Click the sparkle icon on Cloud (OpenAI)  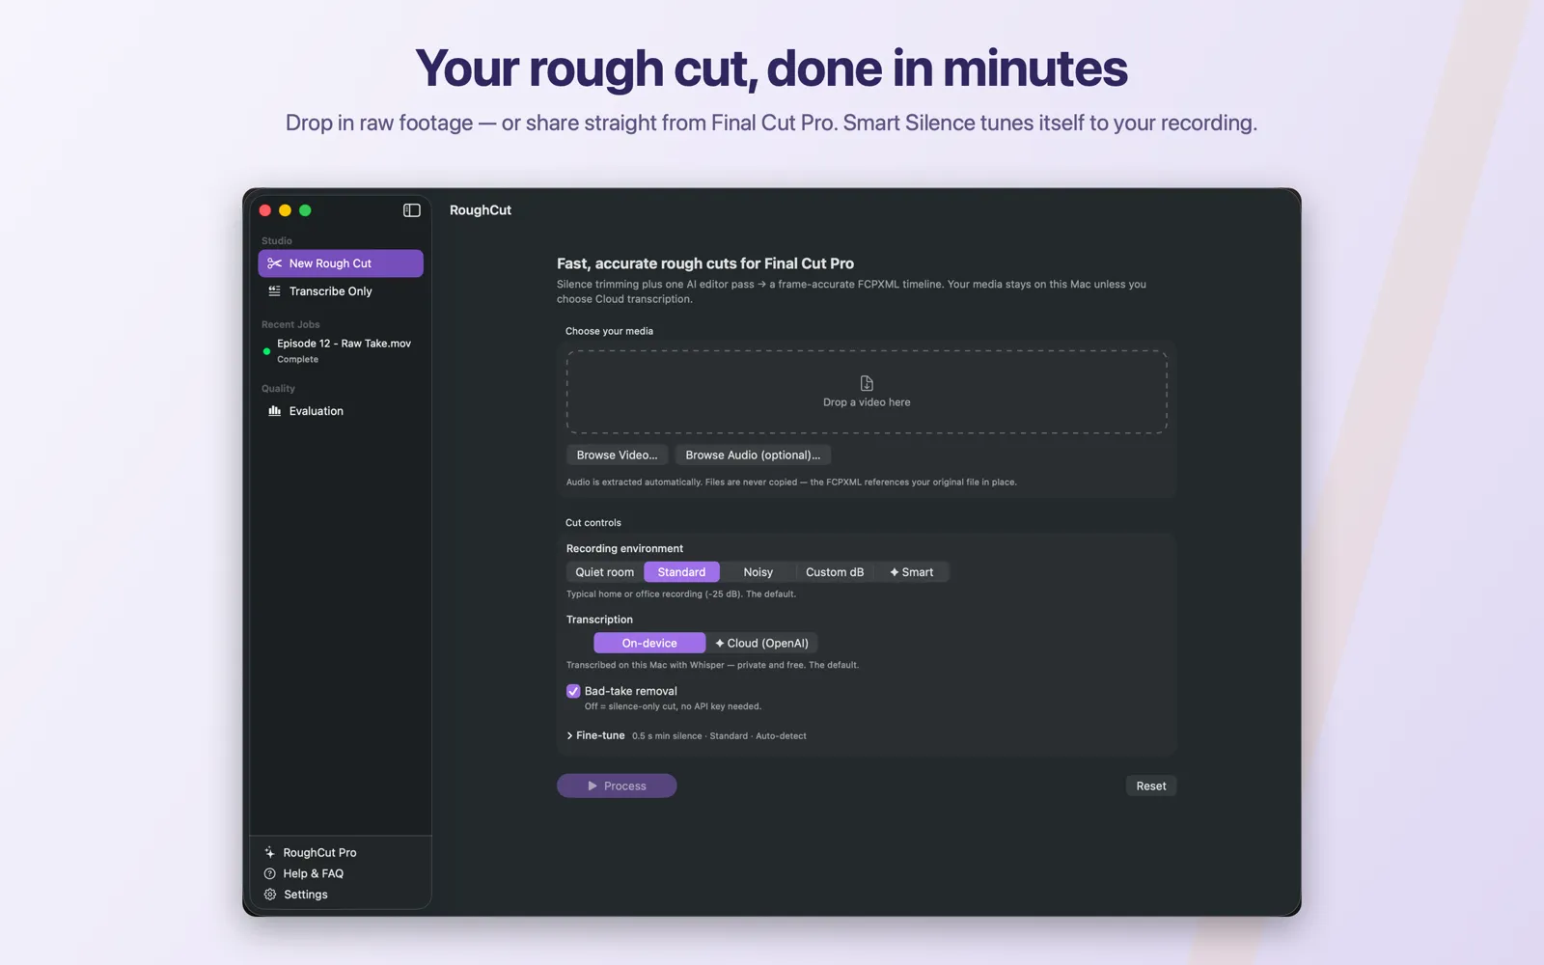[720, 644]
